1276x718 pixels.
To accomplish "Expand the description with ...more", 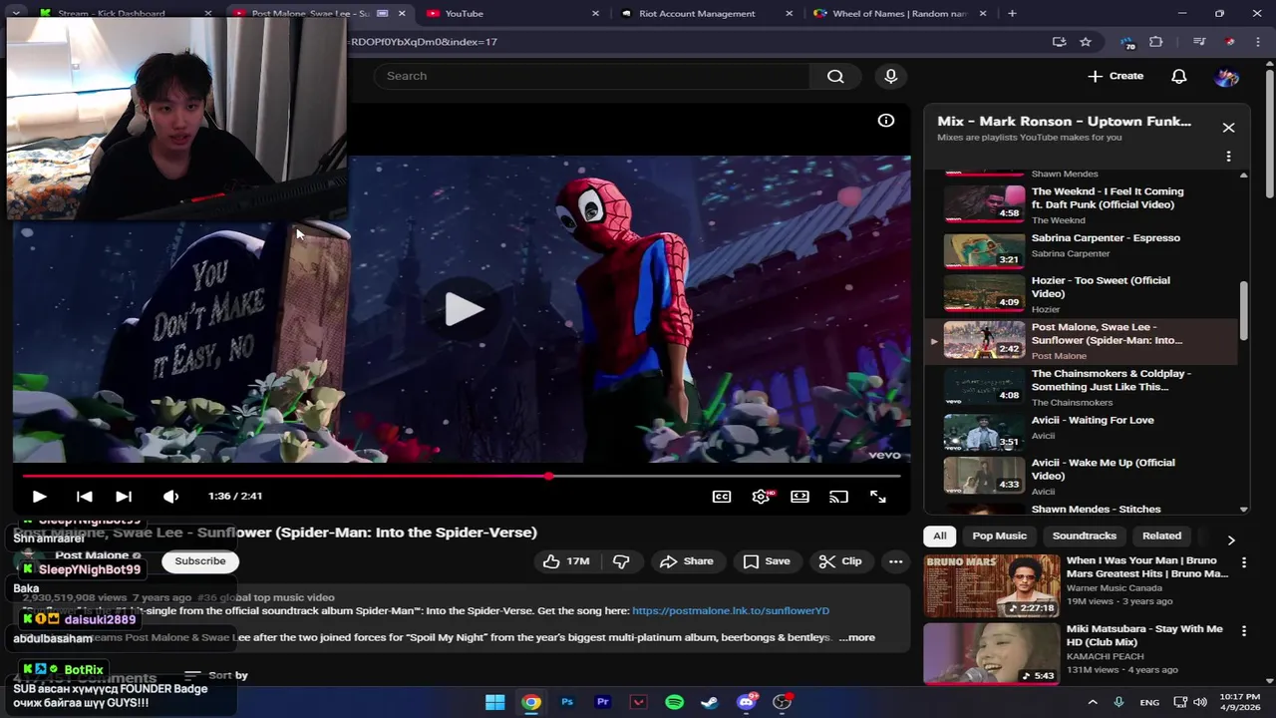I will tap(856, 637).
